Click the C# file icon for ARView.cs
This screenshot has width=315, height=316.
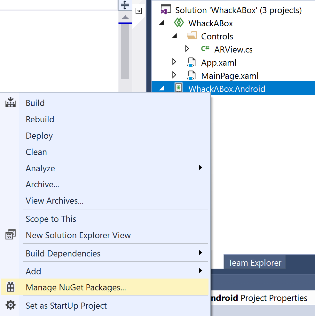205,49
